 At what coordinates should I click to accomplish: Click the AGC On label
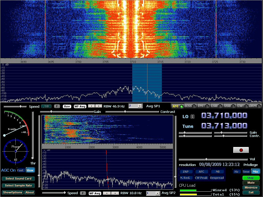point(8,170)
